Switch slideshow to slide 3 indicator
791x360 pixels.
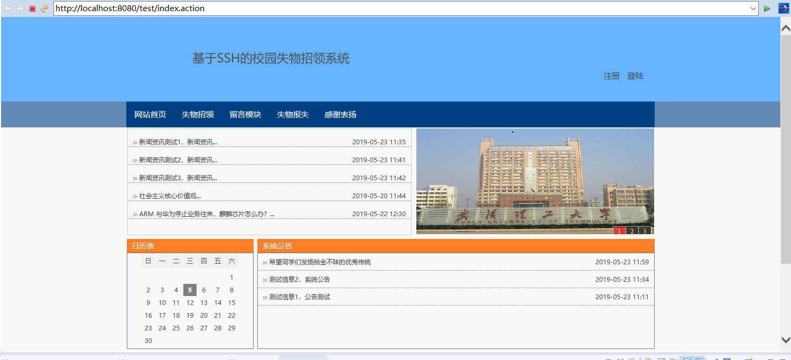645,231
